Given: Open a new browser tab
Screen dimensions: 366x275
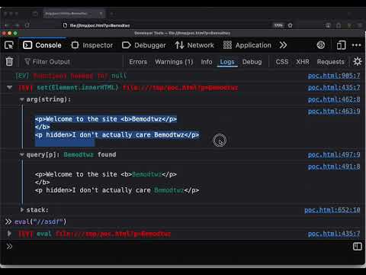Looking at the screenshot, I should pyautogui.click(x=111, y=14).
